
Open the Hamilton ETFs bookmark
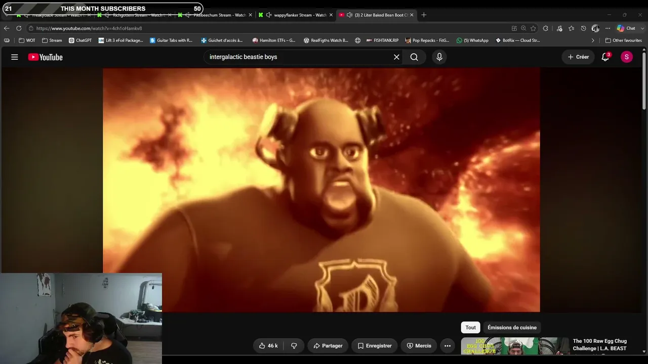pos(274,40)
